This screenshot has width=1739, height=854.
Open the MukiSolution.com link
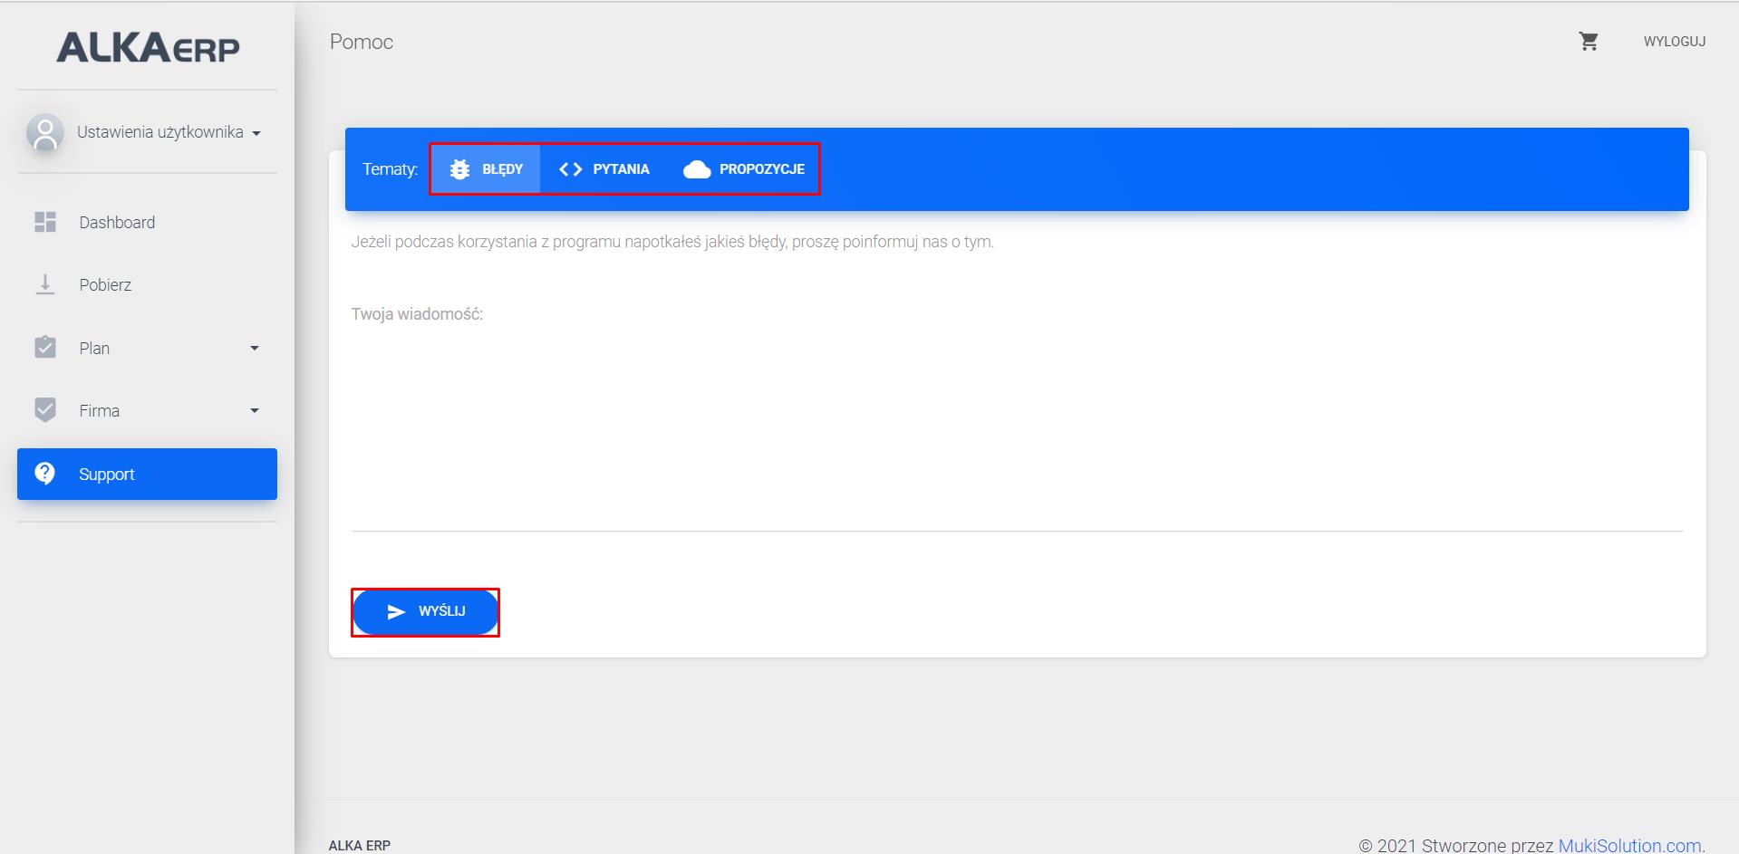pos(1631,845)
